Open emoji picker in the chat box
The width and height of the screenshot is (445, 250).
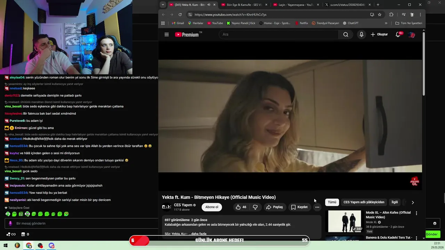tap(435, 223)
